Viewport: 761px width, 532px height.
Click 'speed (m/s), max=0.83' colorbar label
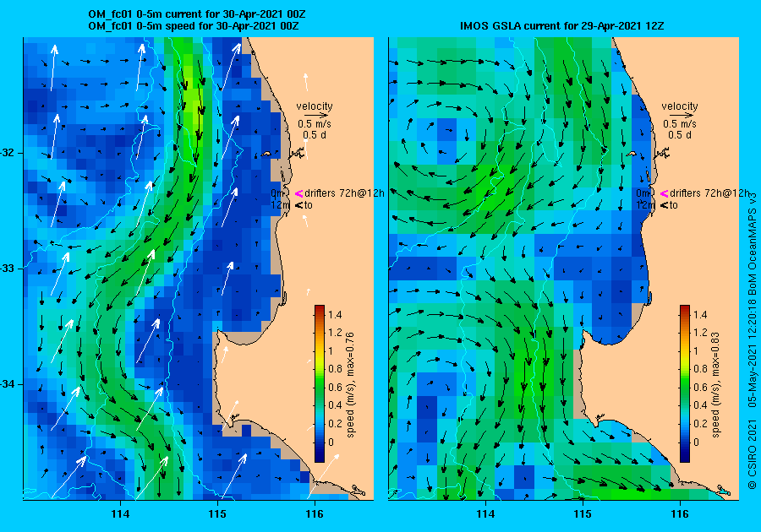[715, 385]
